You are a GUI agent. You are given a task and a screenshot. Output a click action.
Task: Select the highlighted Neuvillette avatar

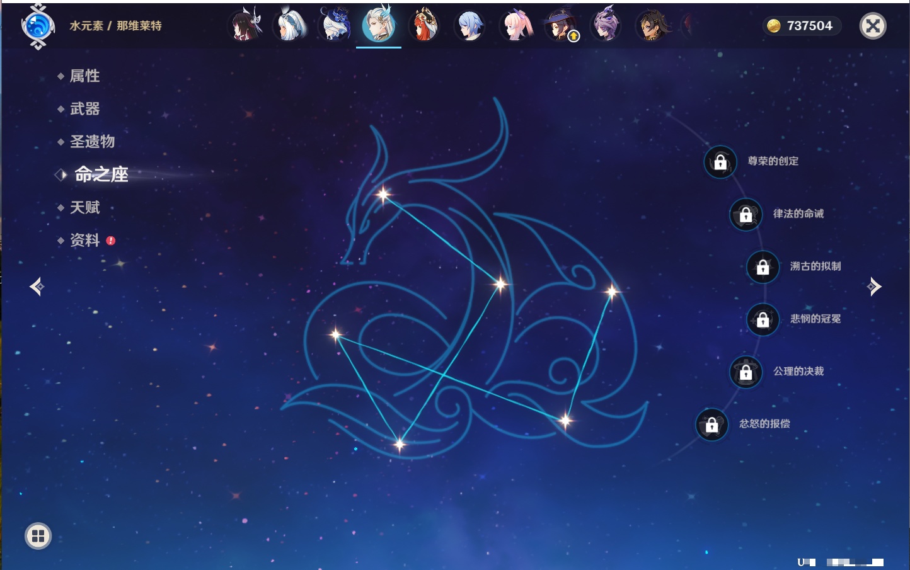(379, 25)
